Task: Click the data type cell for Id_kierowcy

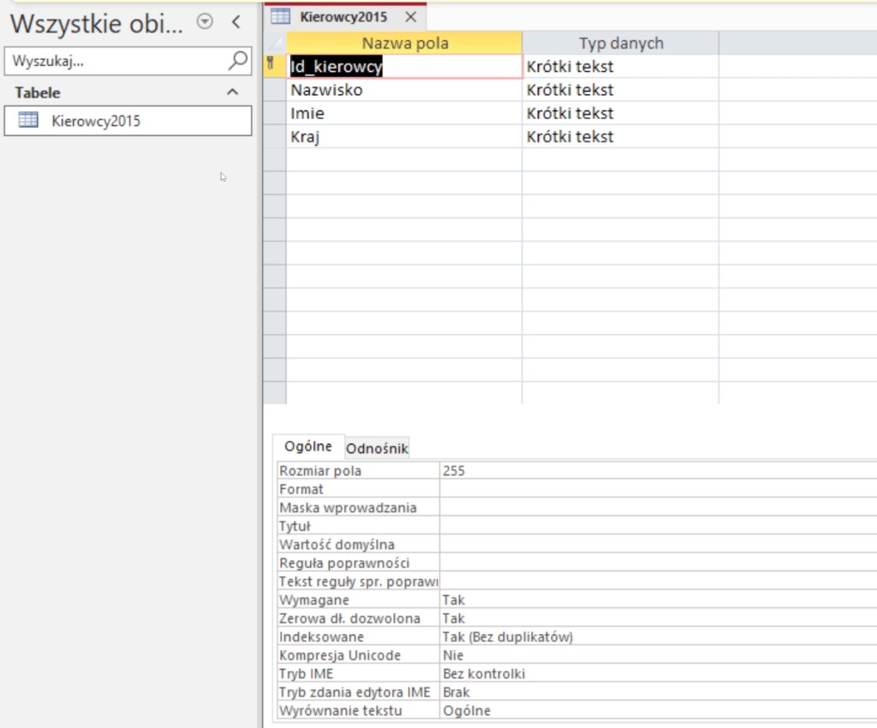Action: [619, 66]
